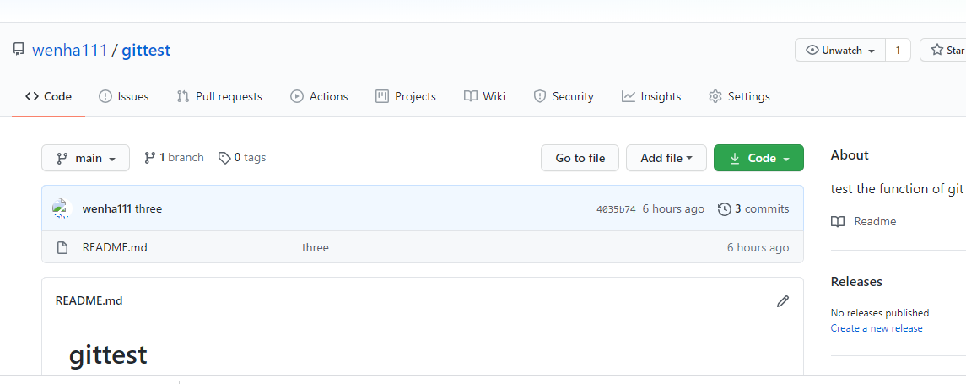Open the Settings tab
Screen dimensions: 966x384
pos(739,97)
